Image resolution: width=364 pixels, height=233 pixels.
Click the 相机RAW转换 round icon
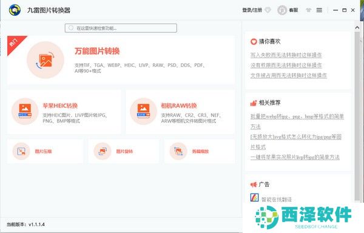pyautogui.click(x=143, y=111)
